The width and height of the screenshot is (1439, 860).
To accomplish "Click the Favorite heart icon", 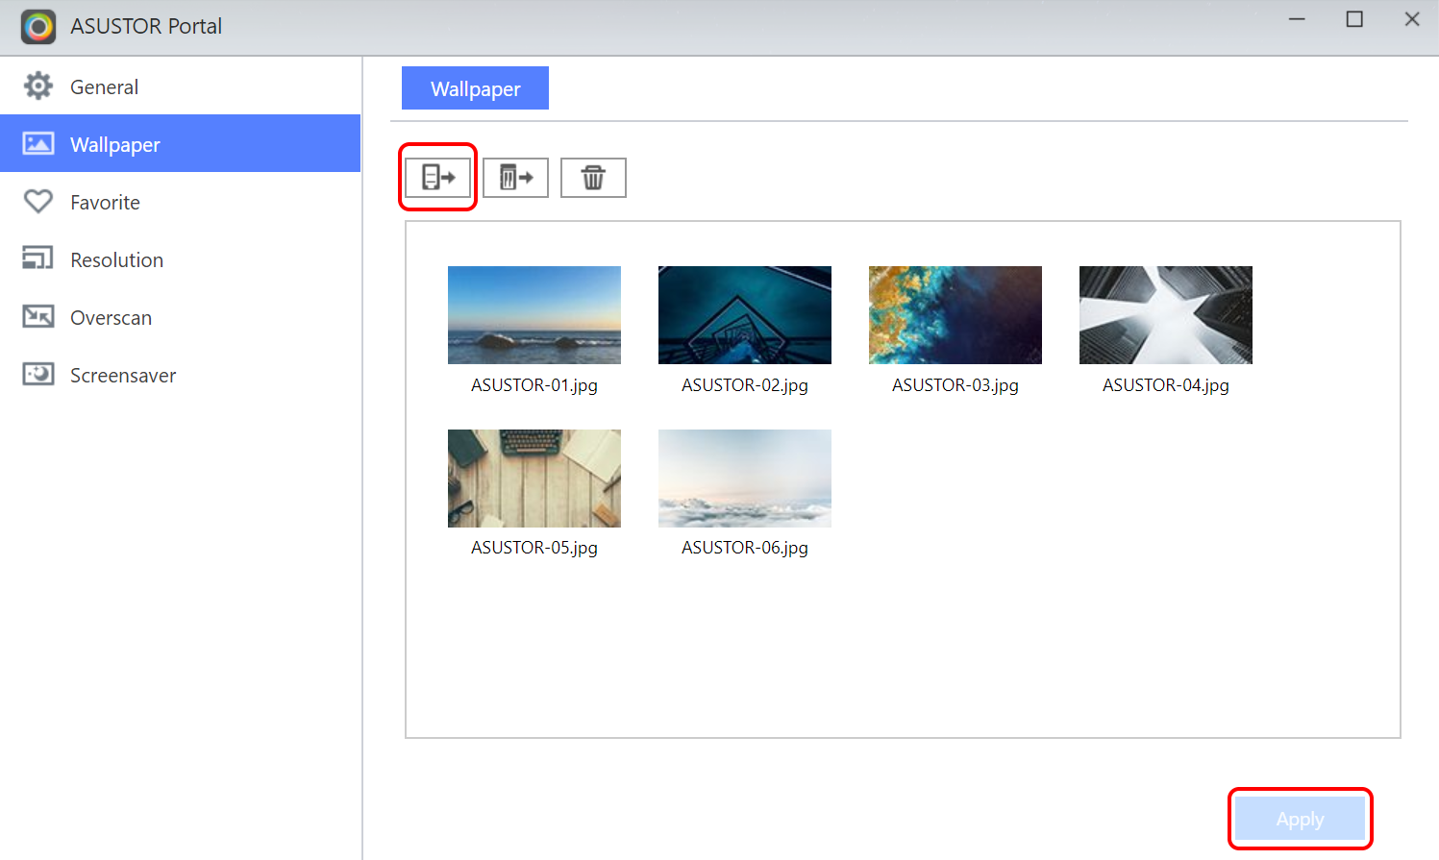I will 38,202.
